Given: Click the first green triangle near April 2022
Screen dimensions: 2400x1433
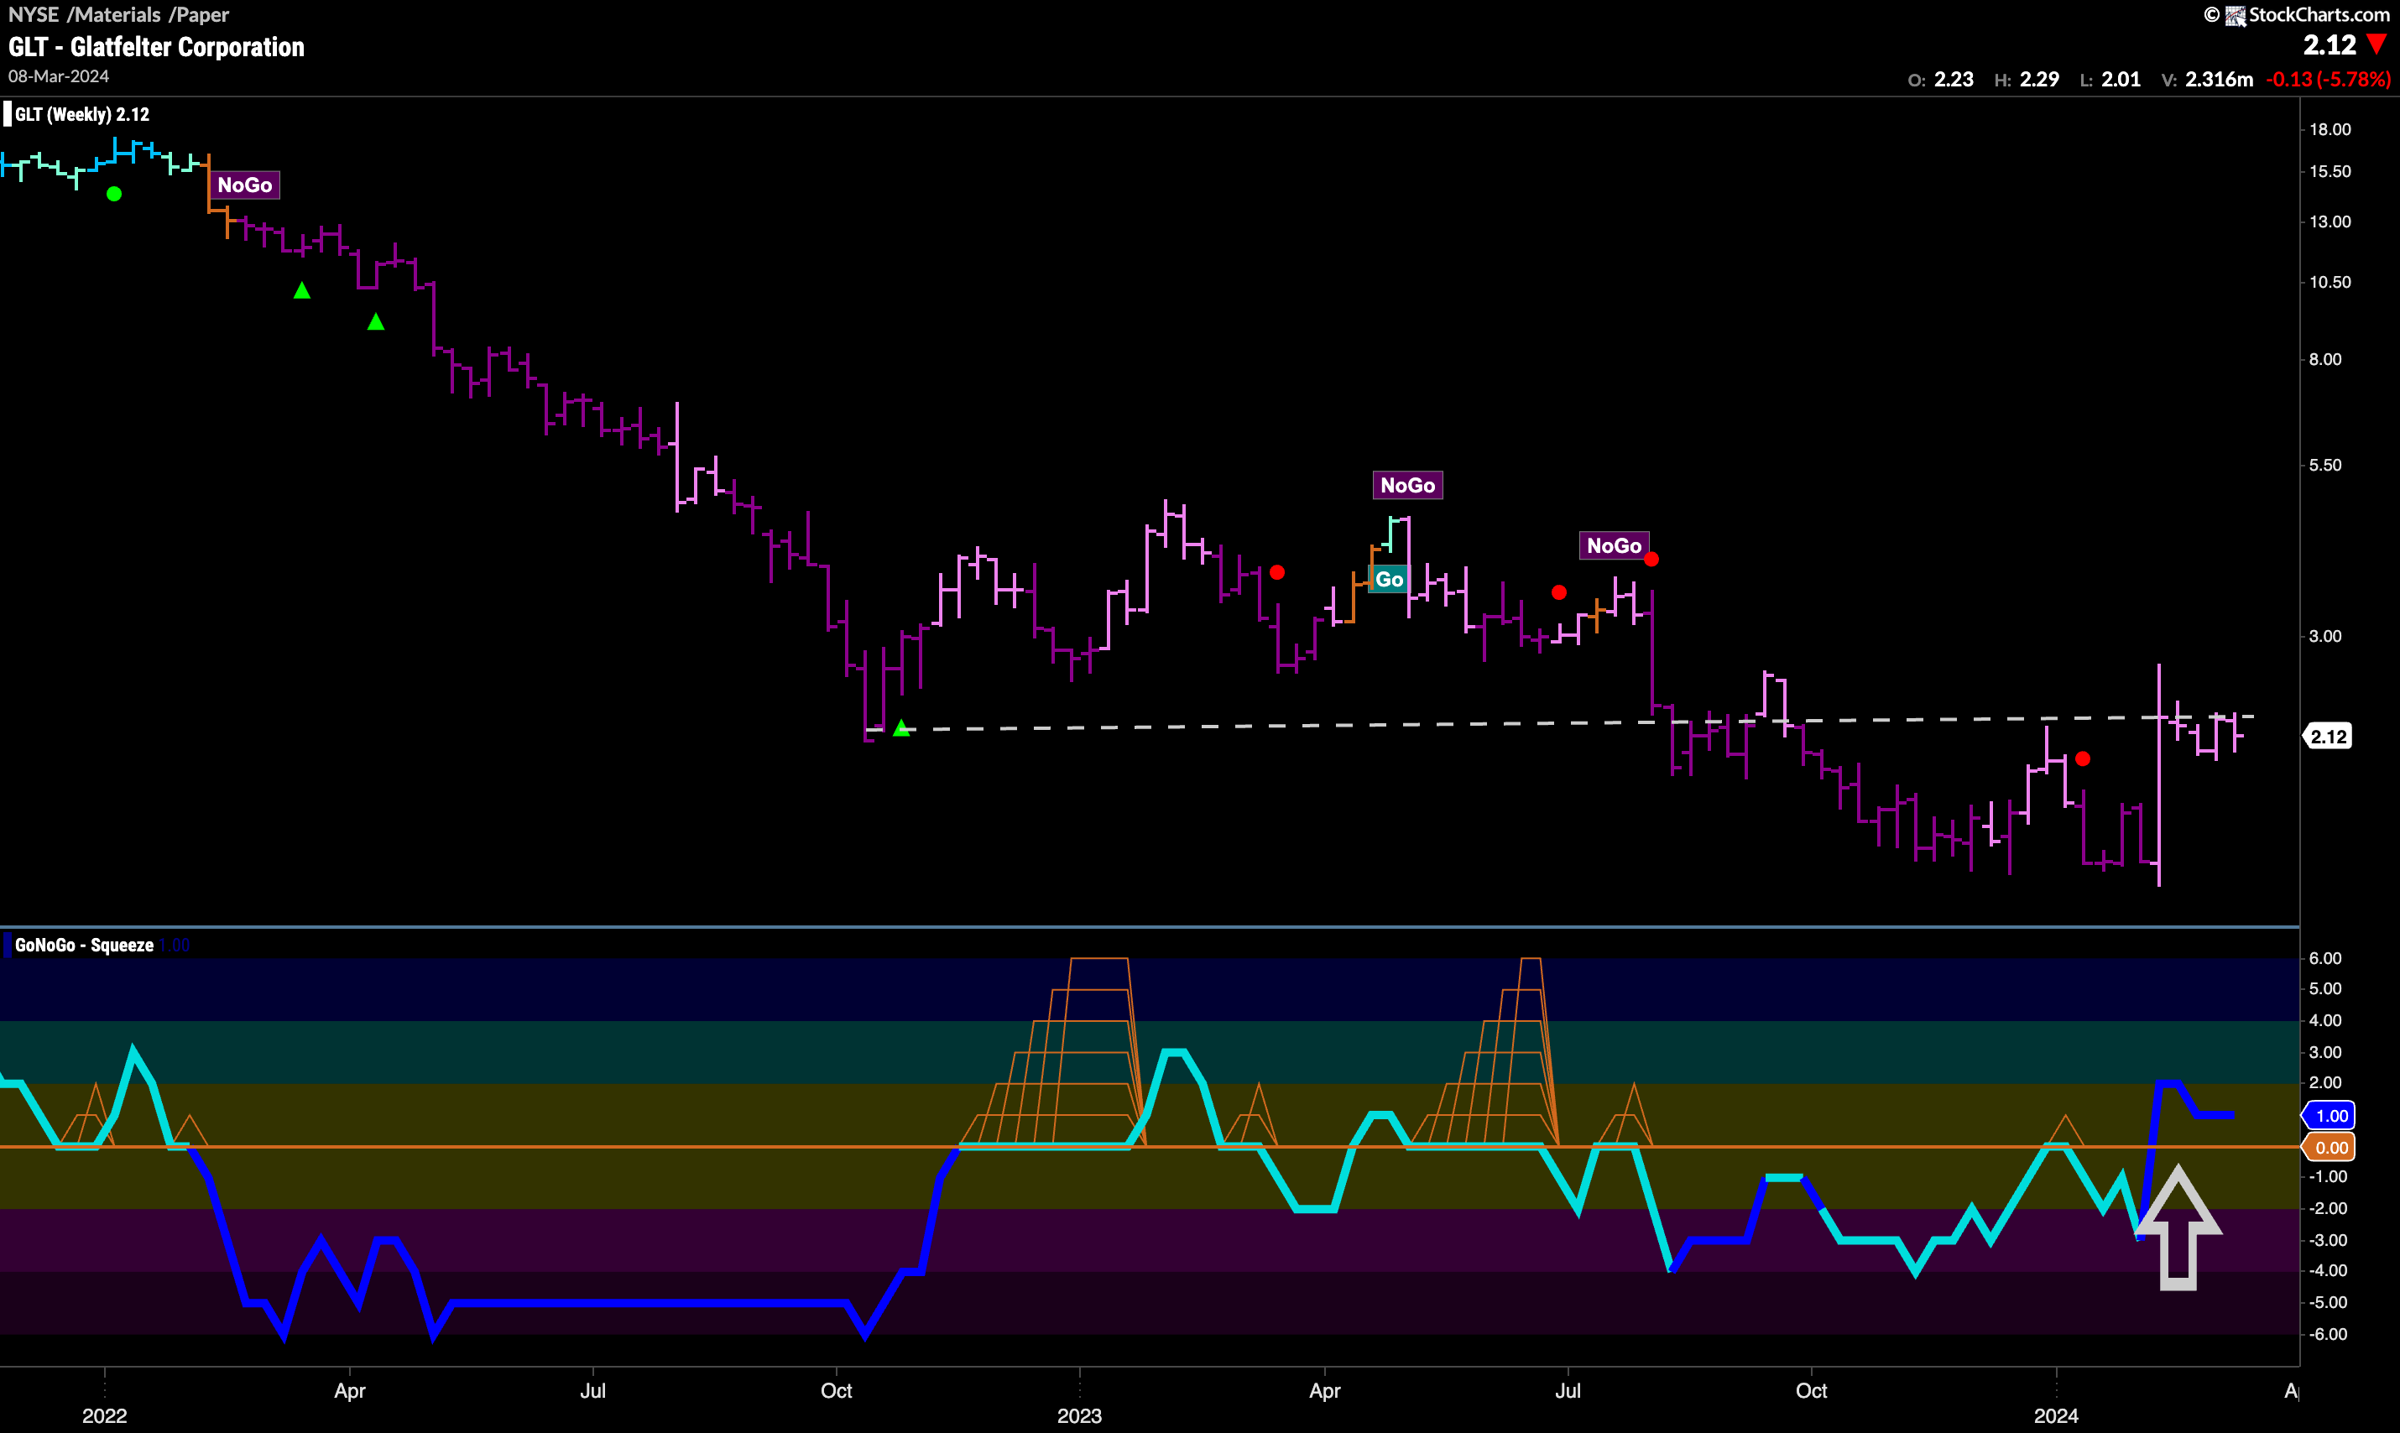Looking at the screenshot, I should [302, 289].
